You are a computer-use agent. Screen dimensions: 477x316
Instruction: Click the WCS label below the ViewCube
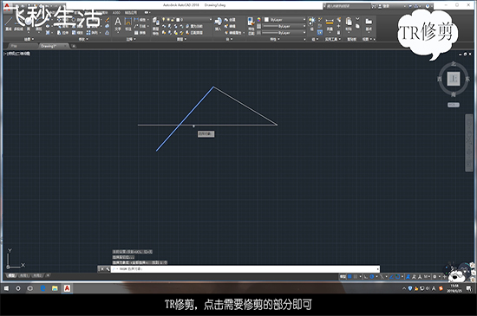tap(454, 105)
